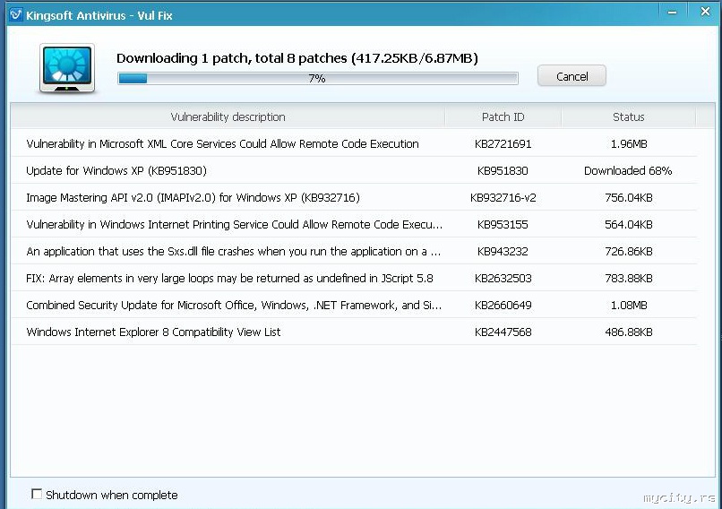
Task: Click the 1.08MB status value
Action: [629, 305]
